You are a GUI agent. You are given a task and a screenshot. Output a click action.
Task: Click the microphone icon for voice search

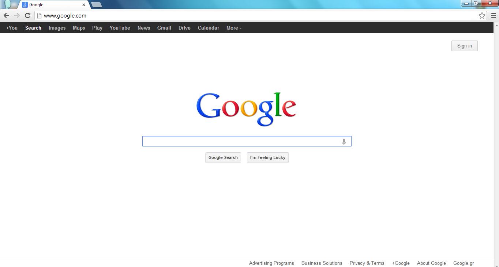[x=344, y=141]
